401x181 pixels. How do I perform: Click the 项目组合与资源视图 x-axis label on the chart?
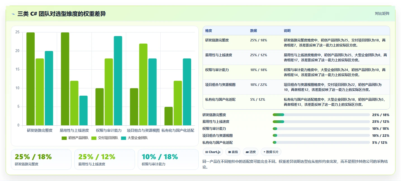point(143,130)
